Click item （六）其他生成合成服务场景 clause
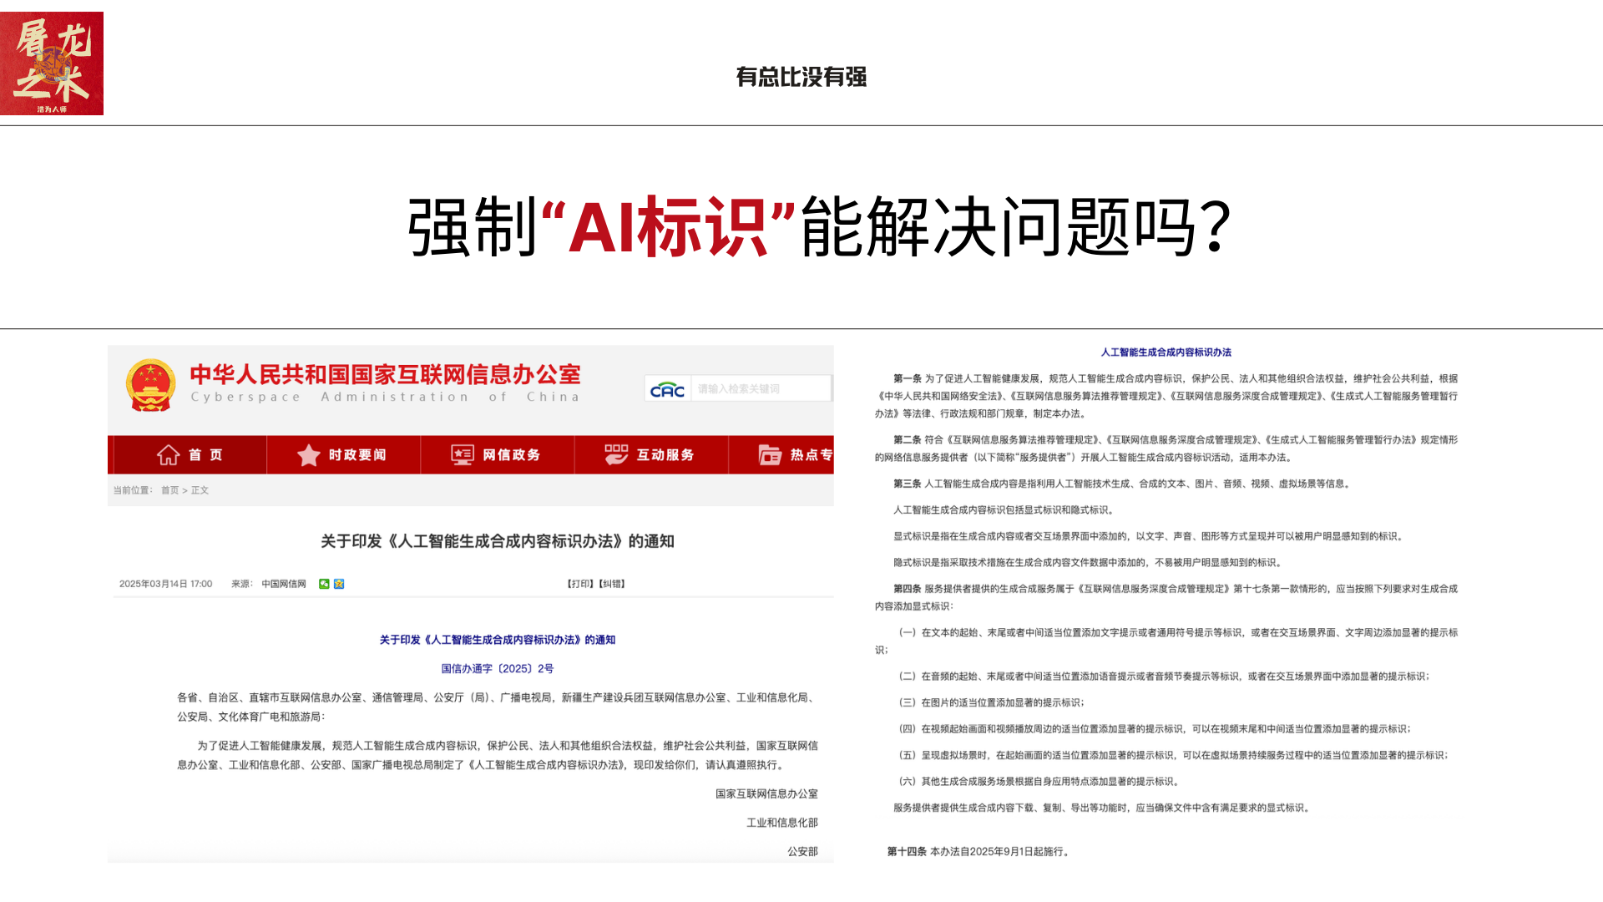Viewport: 1603px width, 902px height. [x=1039, y=782]
